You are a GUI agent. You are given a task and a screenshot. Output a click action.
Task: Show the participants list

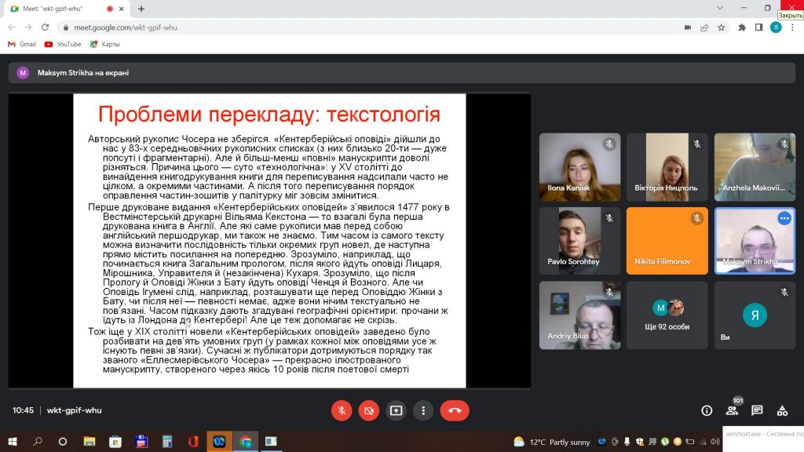tap(732, 410)
